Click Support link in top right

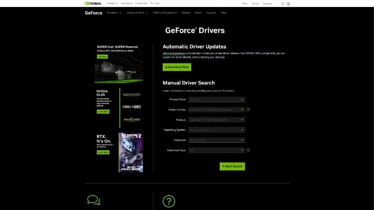pyautogui.click(x=267, y=4)
